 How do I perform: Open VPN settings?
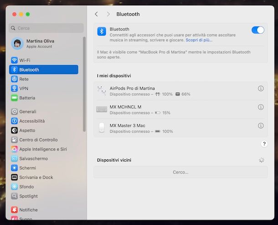point(43,89)
